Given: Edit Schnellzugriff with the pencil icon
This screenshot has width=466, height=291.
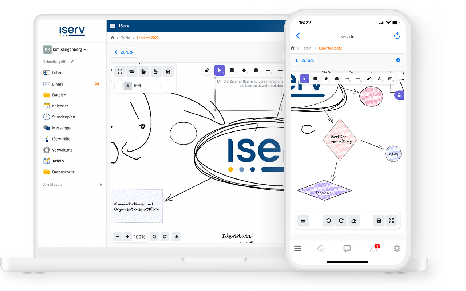Looking at the screenshot, I should [x=72, y=62].
